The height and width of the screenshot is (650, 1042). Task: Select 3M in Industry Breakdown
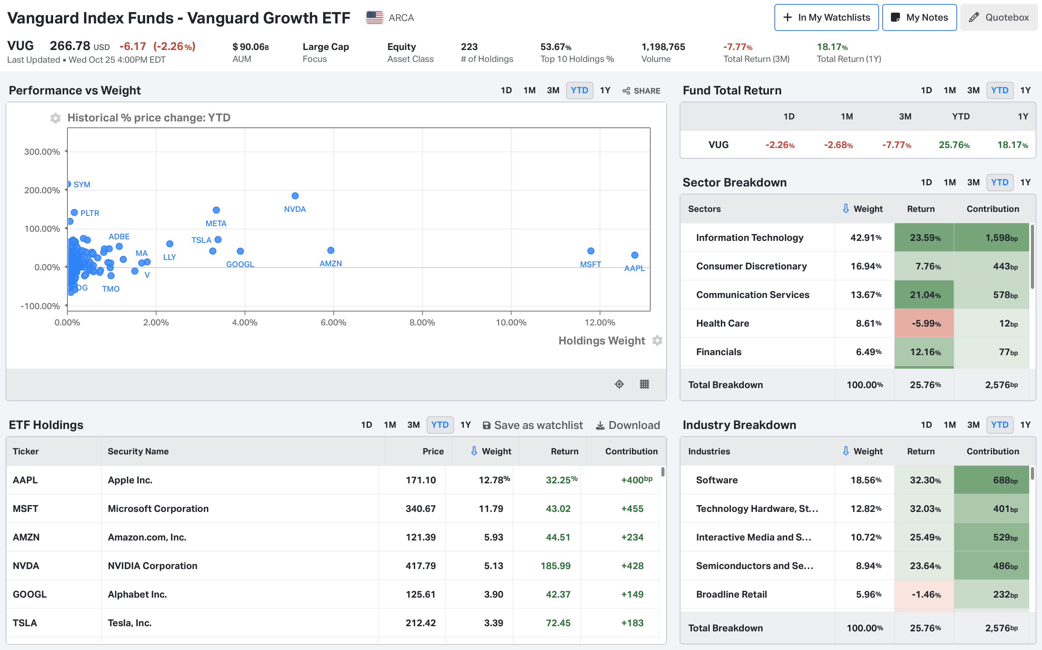pos(973,425)
